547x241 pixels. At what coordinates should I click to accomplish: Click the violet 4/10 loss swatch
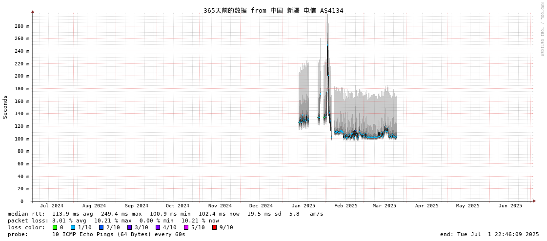coord(158,227)
